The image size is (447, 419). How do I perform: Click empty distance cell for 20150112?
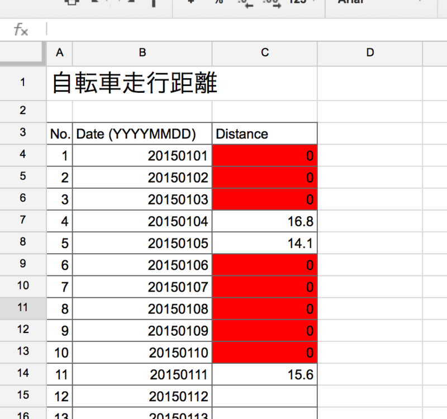[x=264, y=396]
